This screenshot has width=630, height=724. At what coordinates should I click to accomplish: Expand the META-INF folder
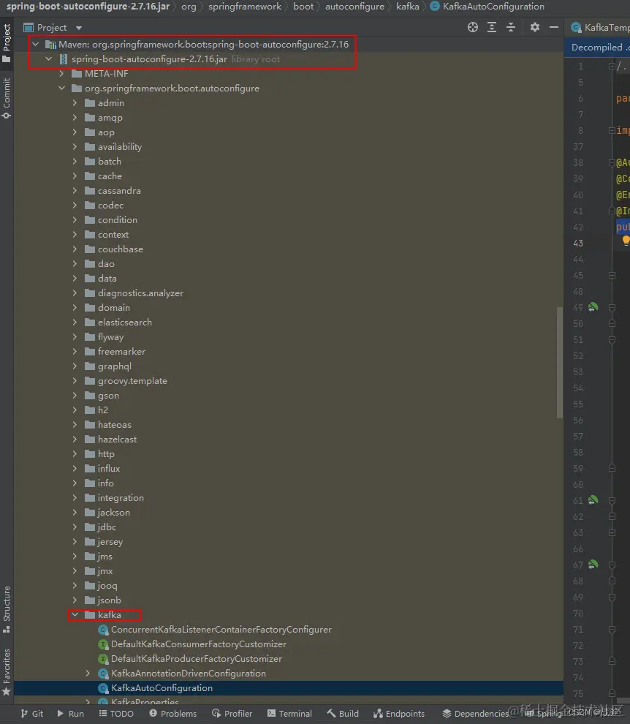61,73
